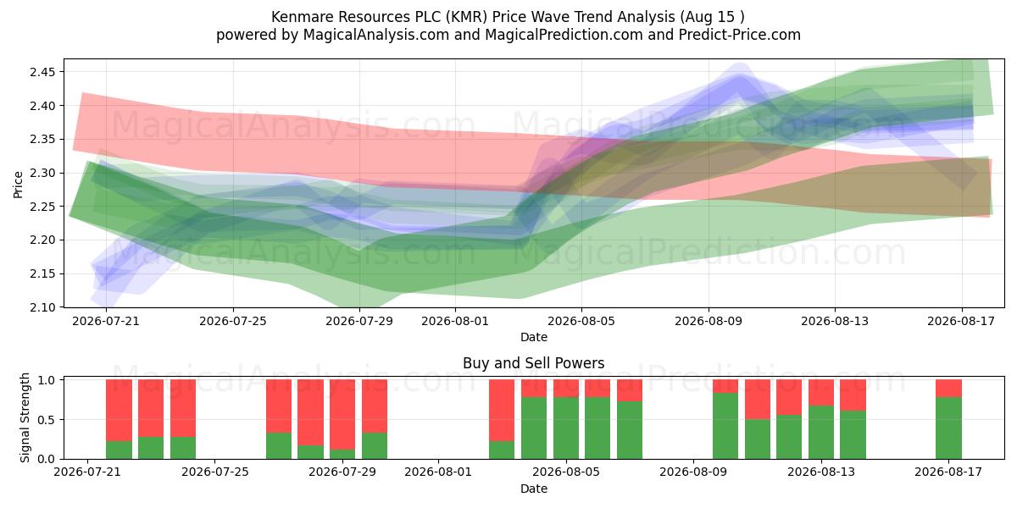
Task: Select the 2.25 price axis tick
Action: [x=44, y=207]
